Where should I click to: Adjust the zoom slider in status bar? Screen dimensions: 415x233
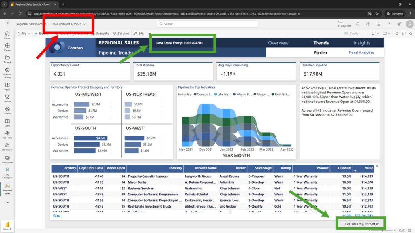click(383, 231)
